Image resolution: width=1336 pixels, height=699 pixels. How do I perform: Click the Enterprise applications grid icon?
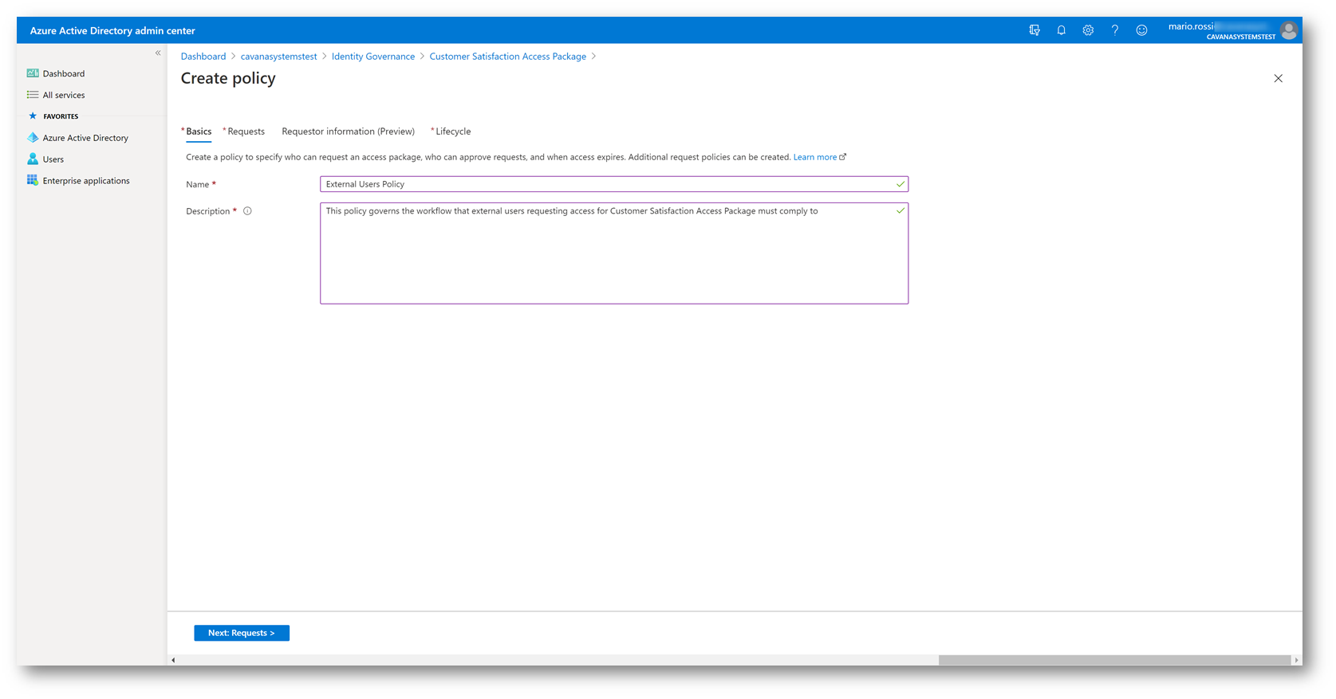coord(33,180)
